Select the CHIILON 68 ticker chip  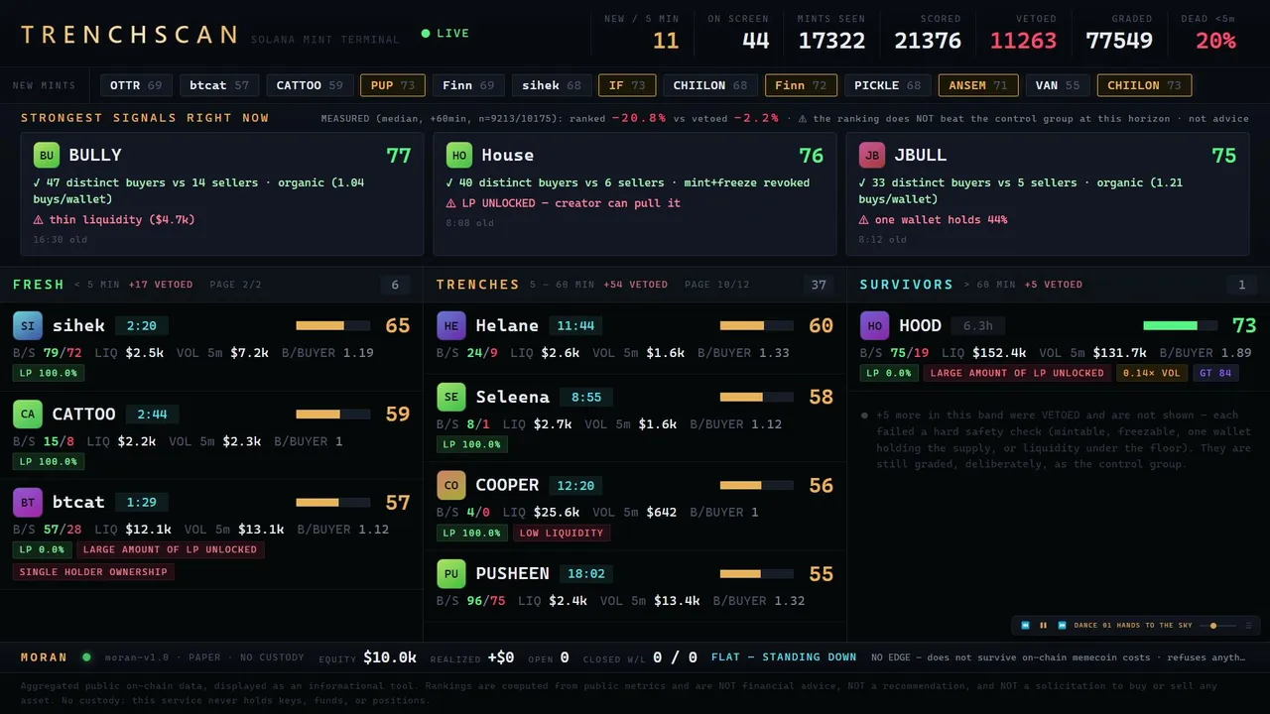tap(710, 85)
